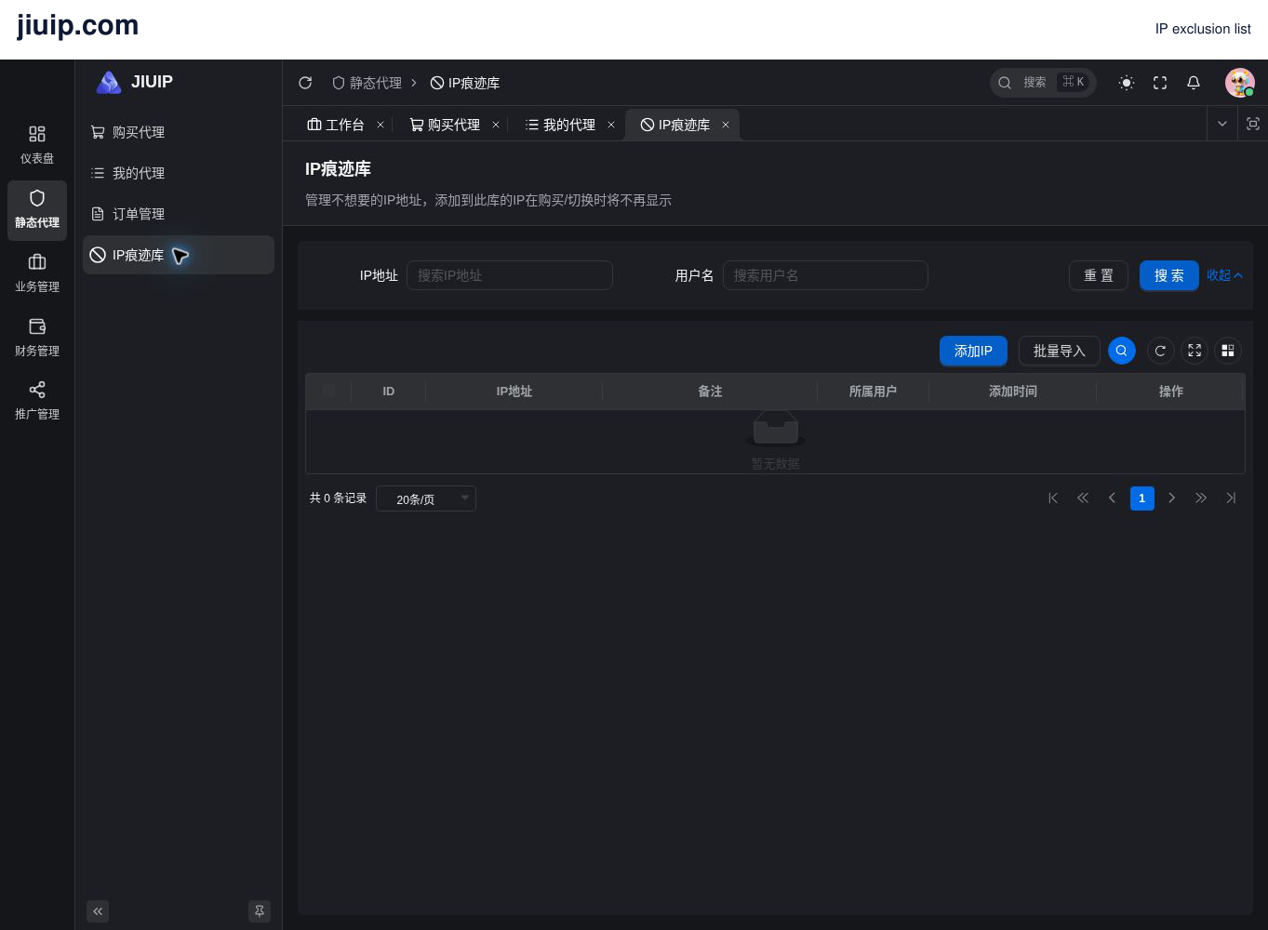
Task: Click the blue 搜索 button
Action: [1169, 275]
